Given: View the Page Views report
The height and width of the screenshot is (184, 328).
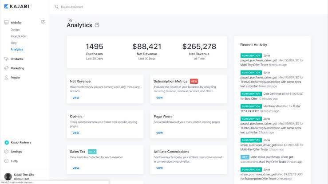Looking at the screenshot, I should coord(159,133).
